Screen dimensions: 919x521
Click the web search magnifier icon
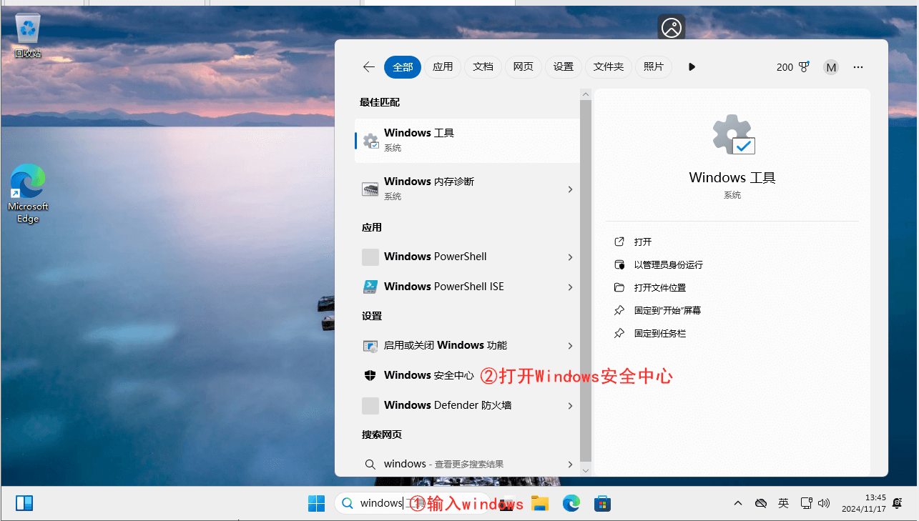(x=370, y=465)
